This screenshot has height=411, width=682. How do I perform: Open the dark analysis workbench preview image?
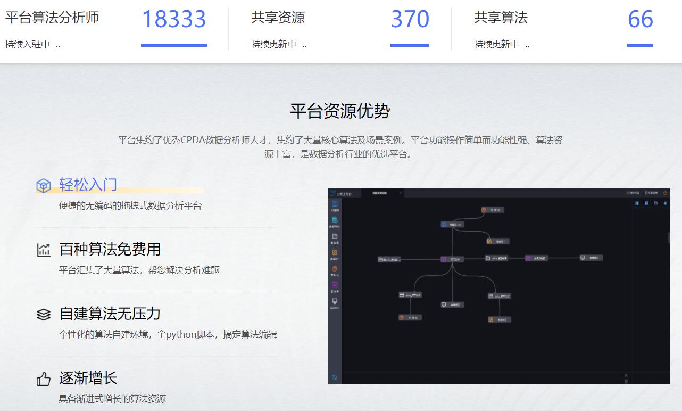point(498,286)
